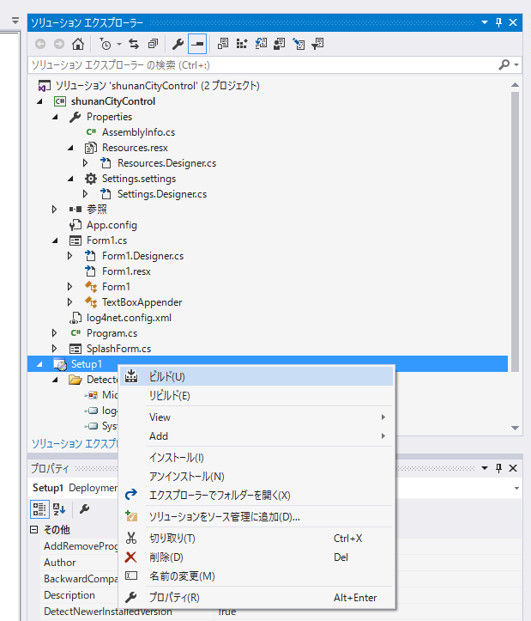Open the Properties object selector dropdown

pos(516,489)
